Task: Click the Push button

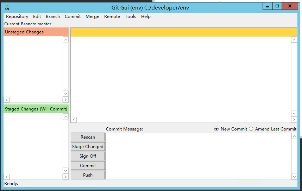Action: (x=88, y=175)
